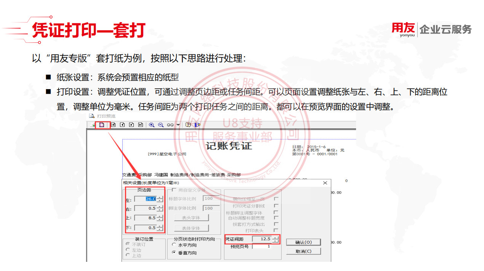
Task: Click the print icon in preview toolbar
Action: (x=93, y=125)
